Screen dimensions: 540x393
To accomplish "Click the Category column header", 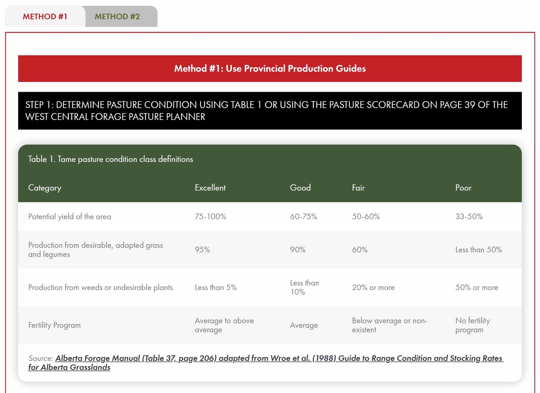I will pos(45,187).
